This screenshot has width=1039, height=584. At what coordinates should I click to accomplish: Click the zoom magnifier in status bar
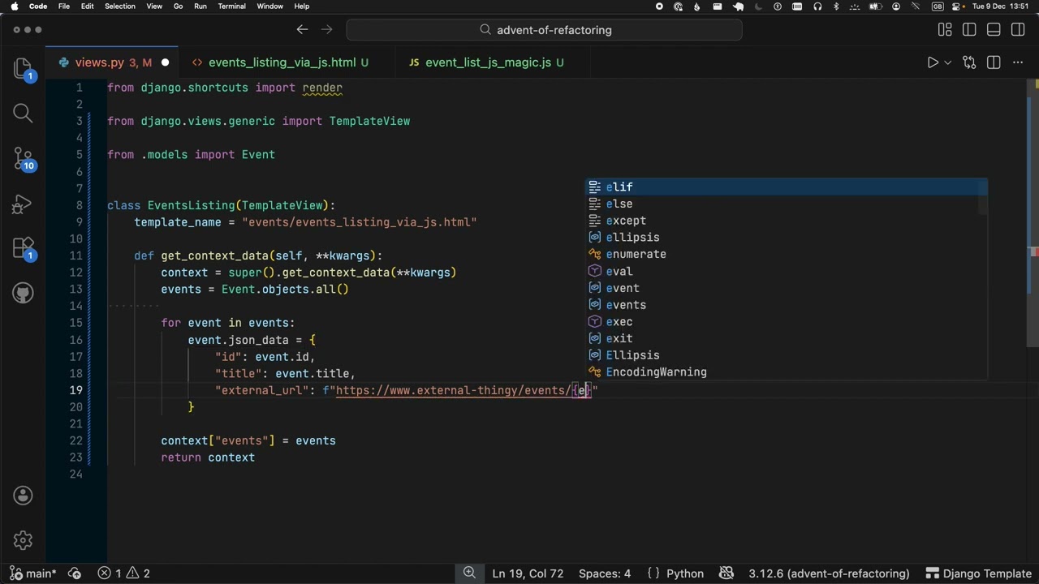click(469, 573)
